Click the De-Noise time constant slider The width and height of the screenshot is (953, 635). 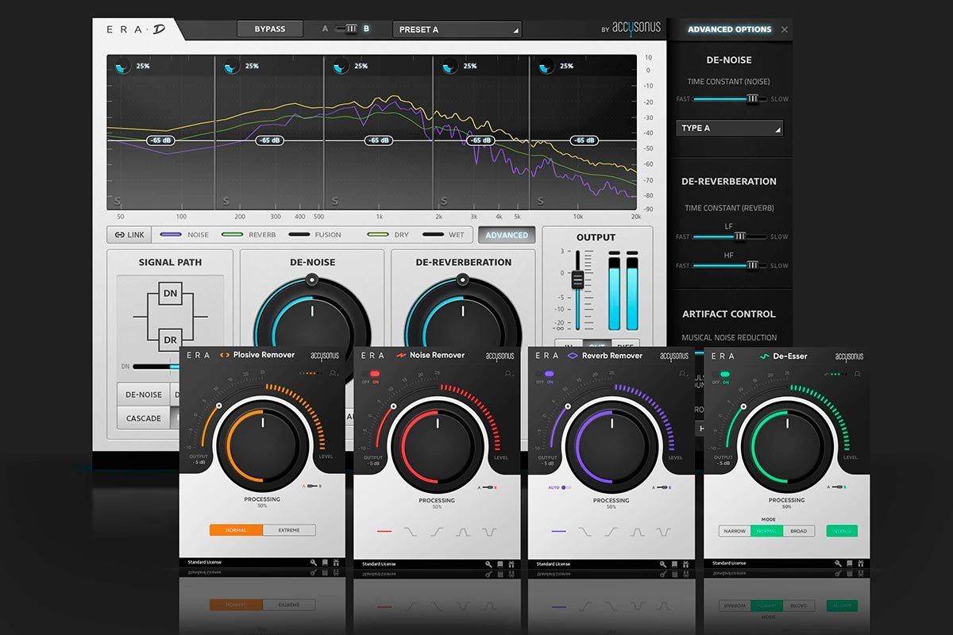point(730,99)
